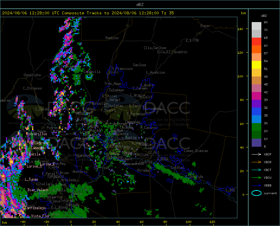
Task: Click the 'VBCP' legend label
Action: tap(268, 154)
